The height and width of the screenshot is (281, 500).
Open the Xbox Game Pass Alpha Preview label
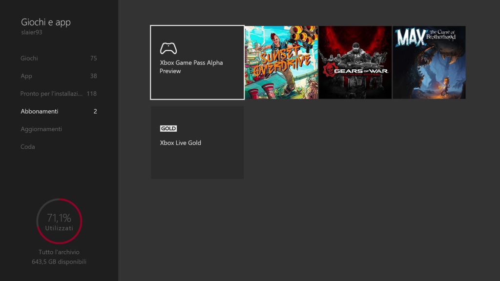click(191, 67)
